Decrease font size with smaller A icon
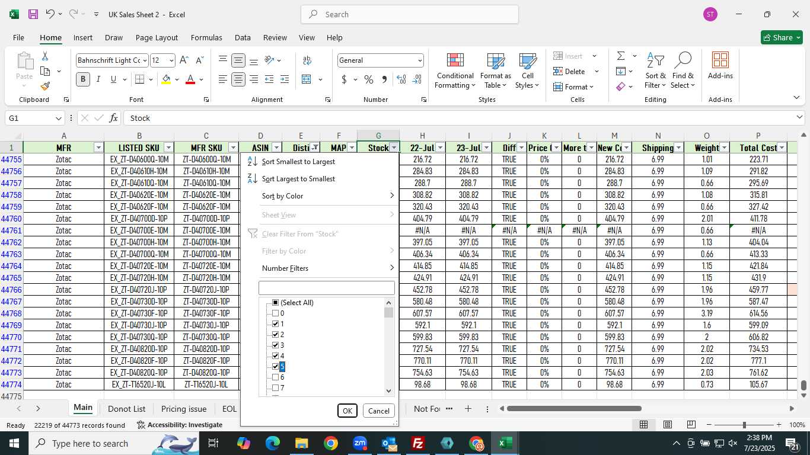This screenshot has width=810, height=455. pyautogui.click(x=199, y=60)
